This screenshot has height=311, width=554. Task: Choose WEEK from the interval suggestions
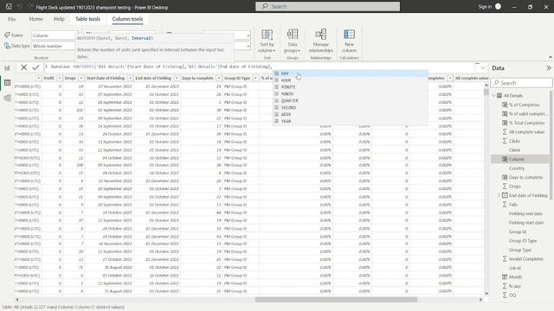coord(350,114)
